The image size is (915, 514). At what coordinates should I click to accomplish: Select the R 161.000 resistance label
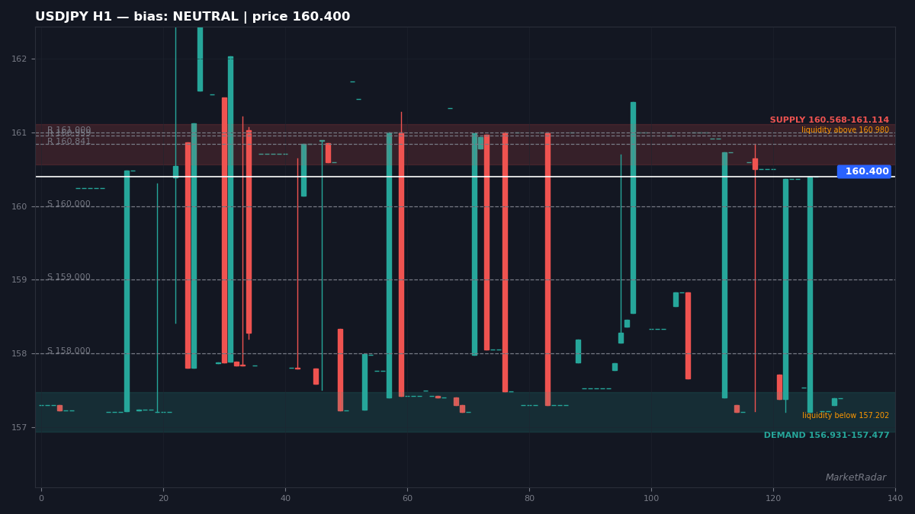69,130
